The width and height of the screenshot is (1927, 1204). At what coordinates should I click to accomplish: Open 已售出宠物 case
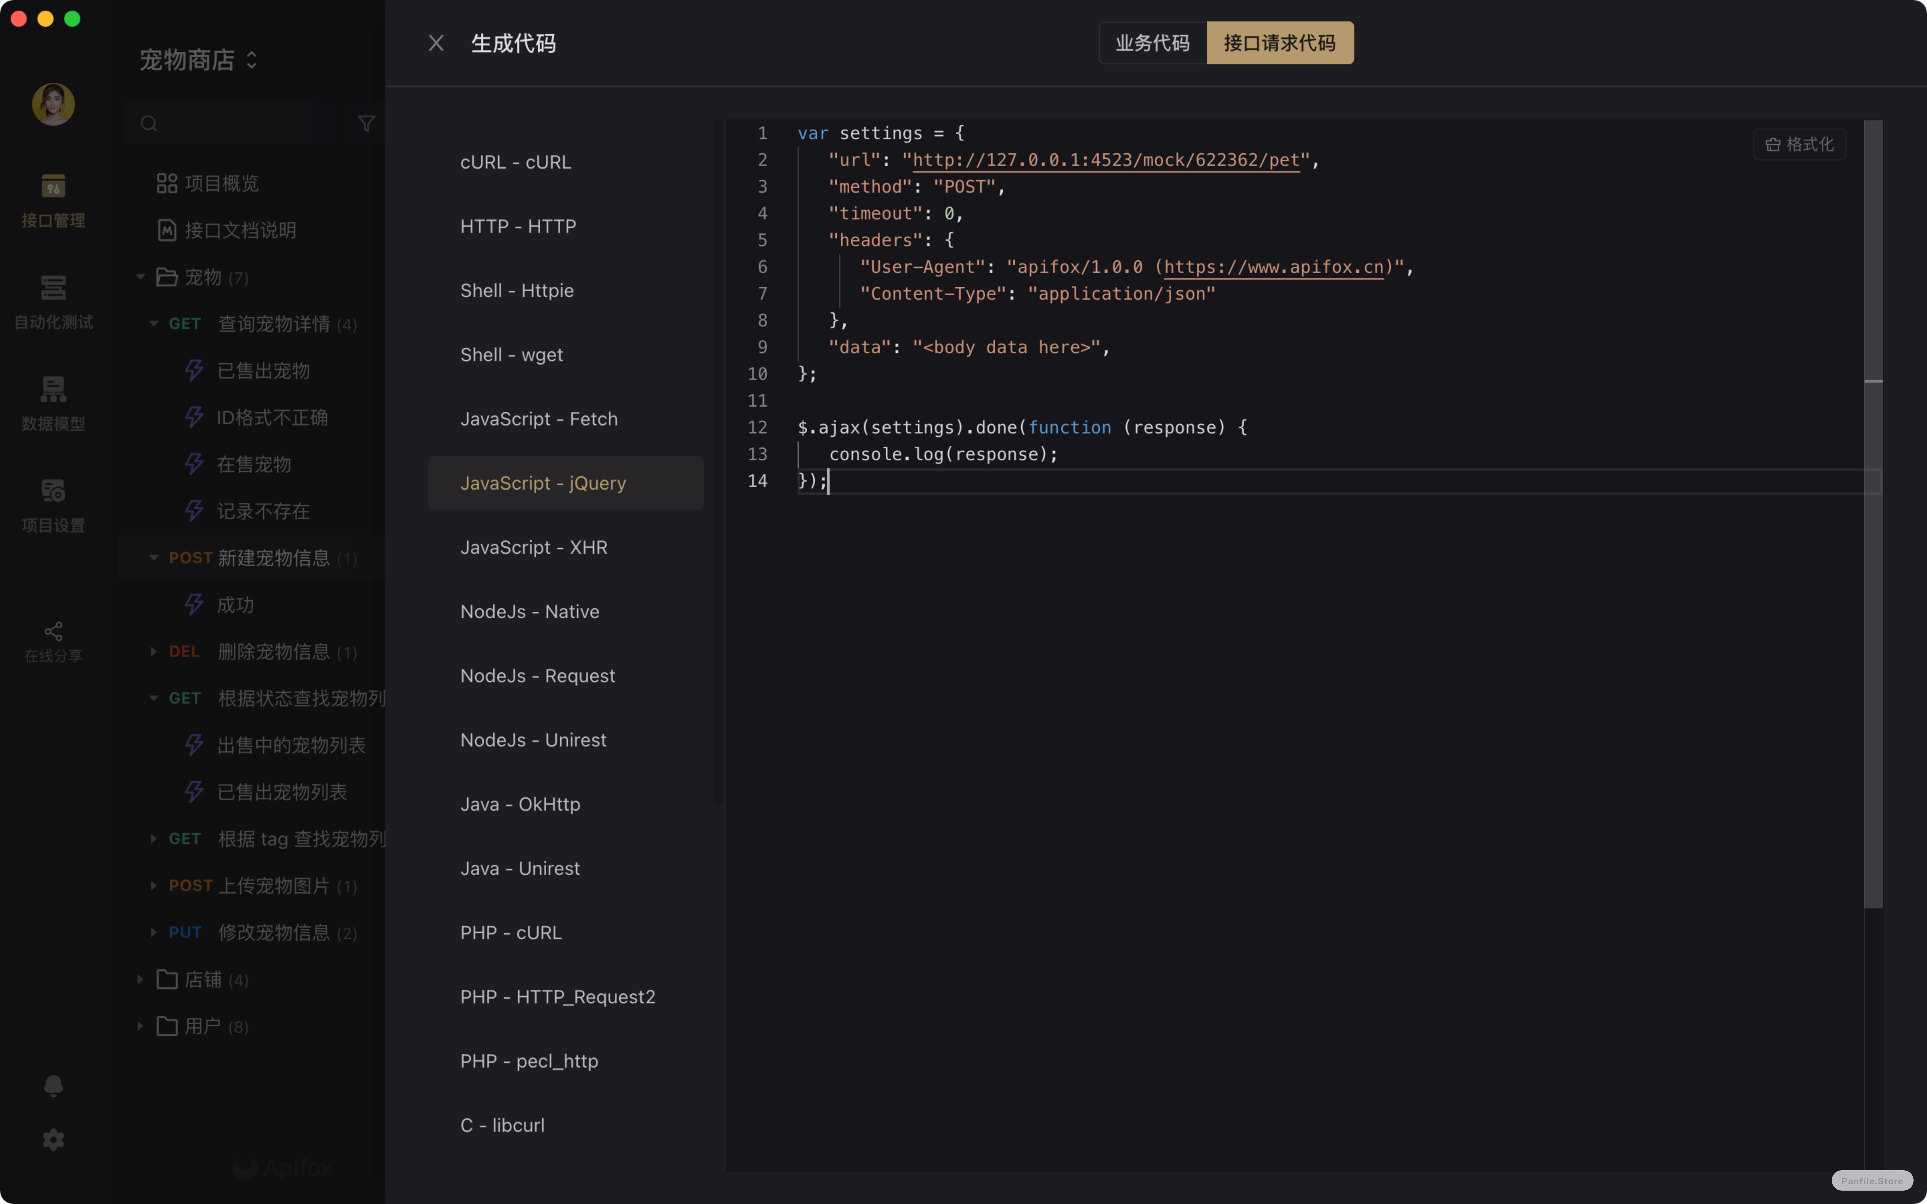coord(247,371)
